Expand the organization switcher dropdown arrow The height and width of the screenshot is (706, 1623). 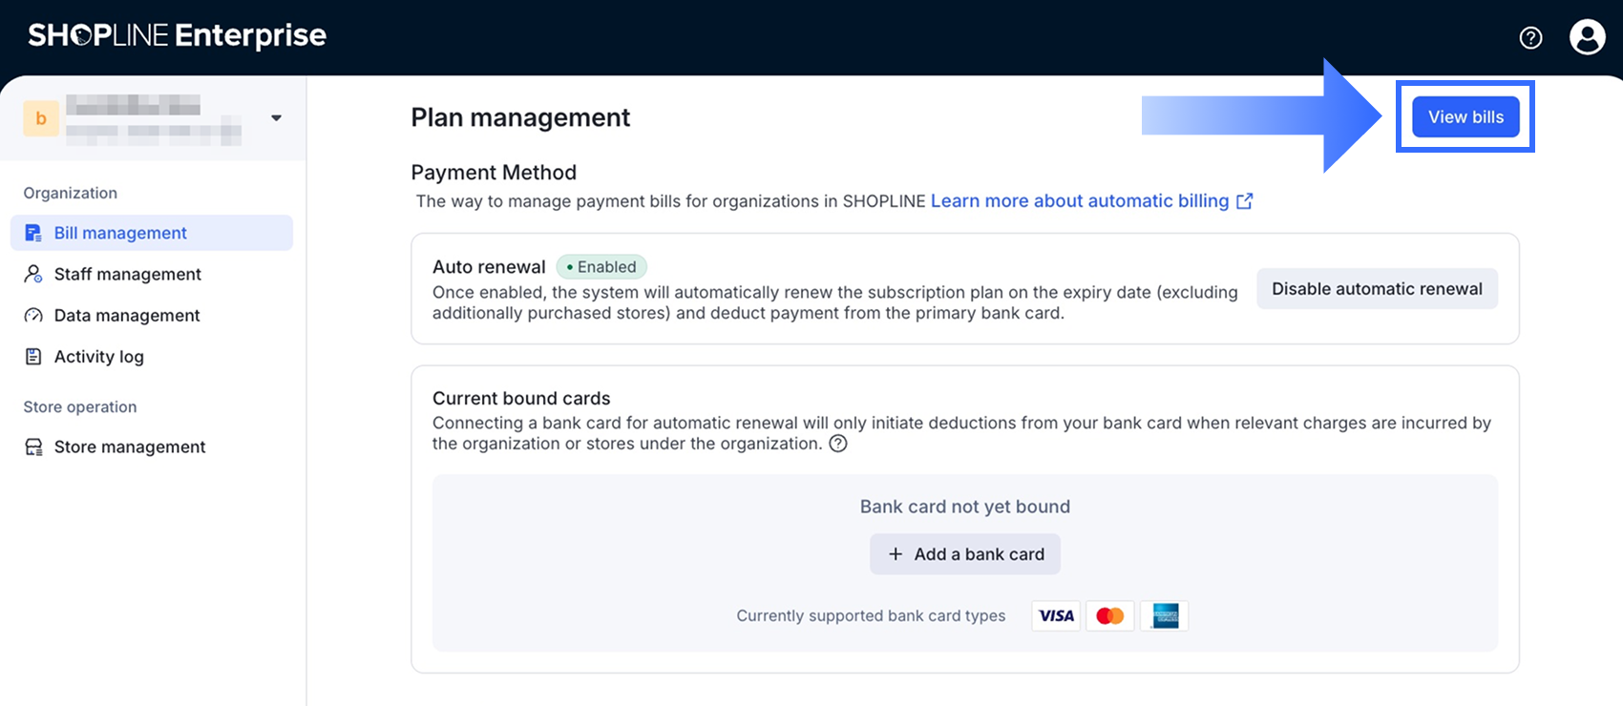coord(276,118)
